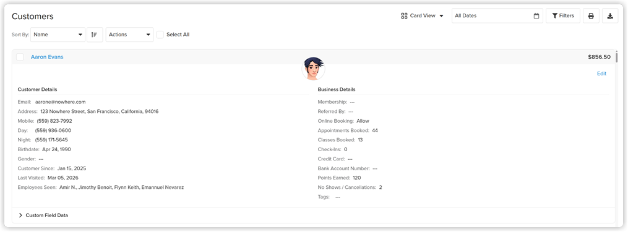
Task: Click the Customers page heading
Action: click(32, 17)
